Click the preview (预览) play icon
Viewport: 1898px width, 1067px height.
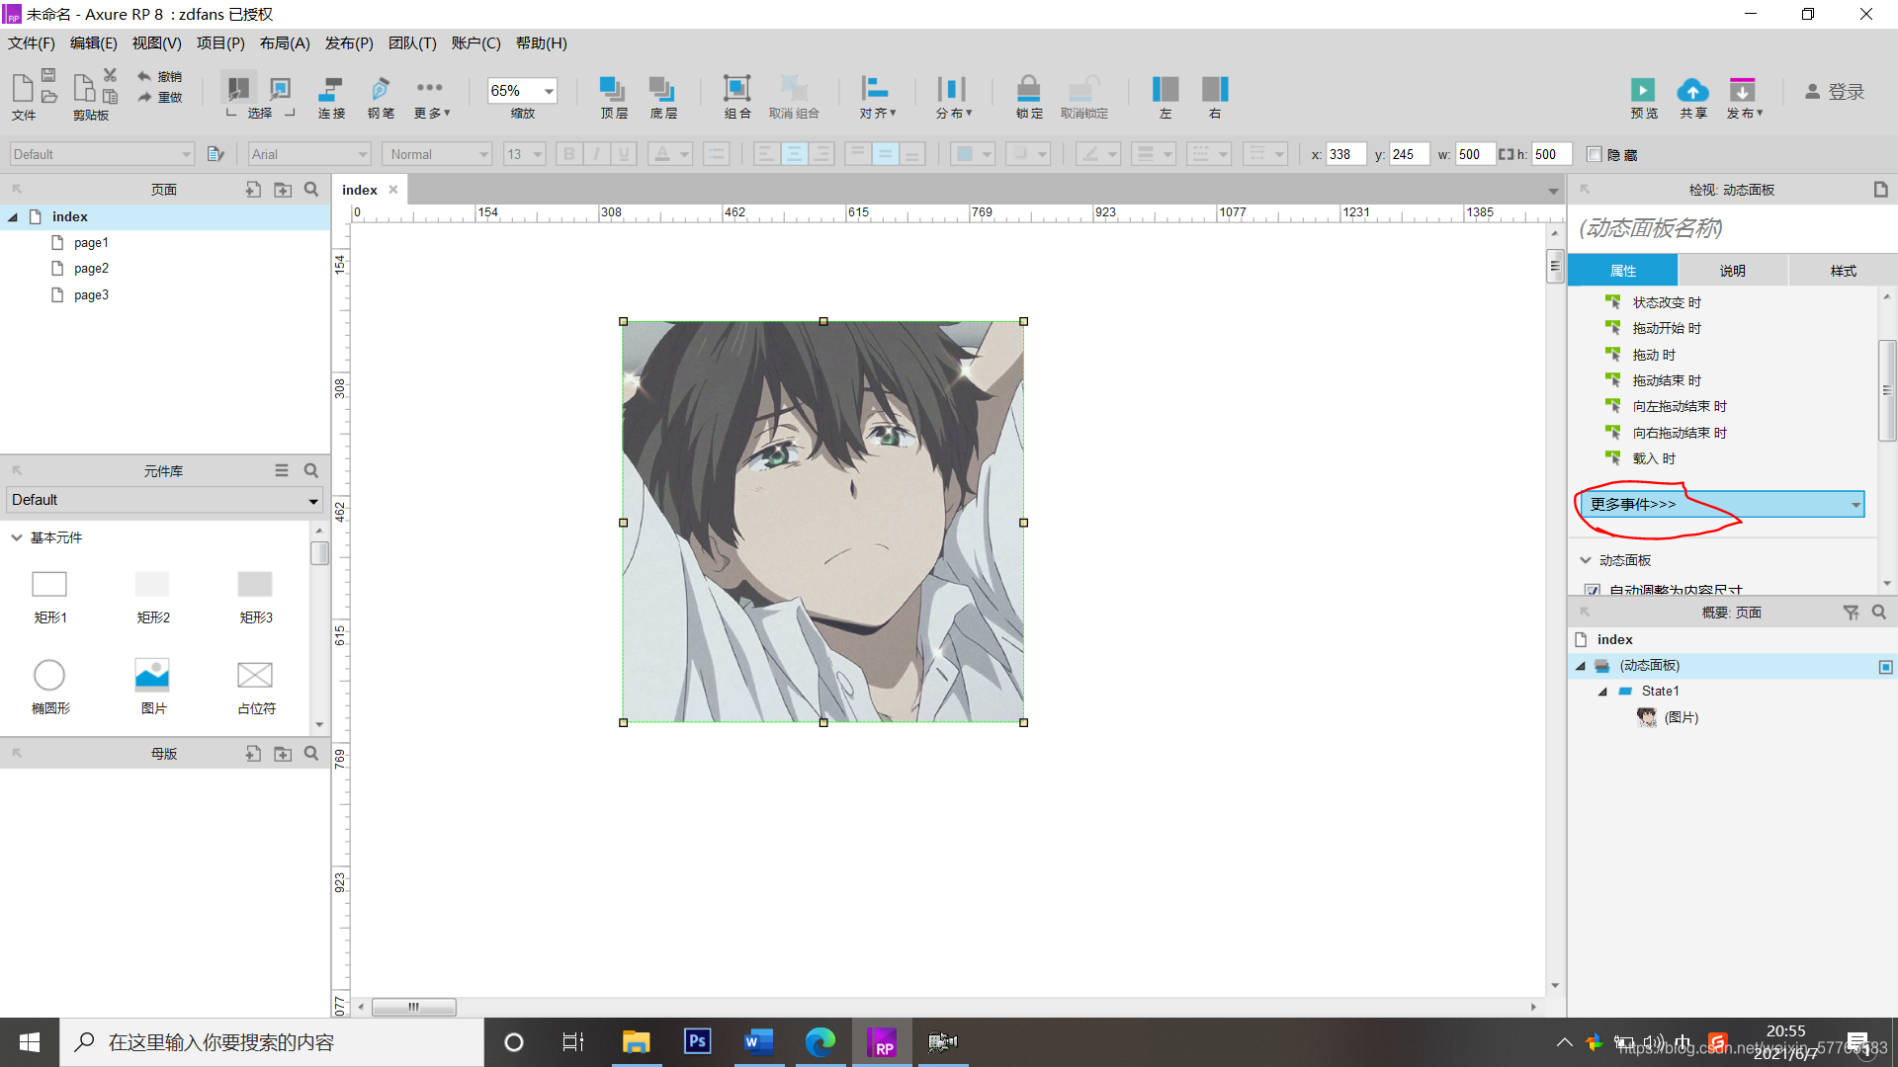pos(1643,89)
